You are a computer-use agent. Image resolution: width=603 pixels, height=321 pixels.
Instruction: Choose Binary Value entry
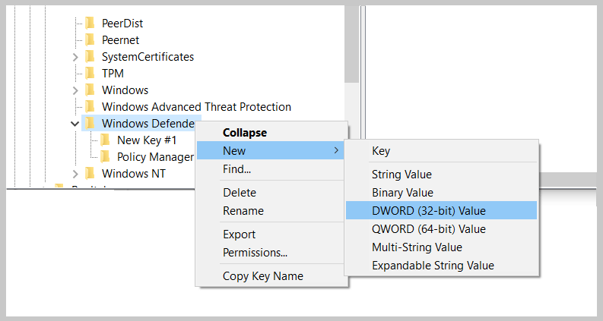pos(441,192)
